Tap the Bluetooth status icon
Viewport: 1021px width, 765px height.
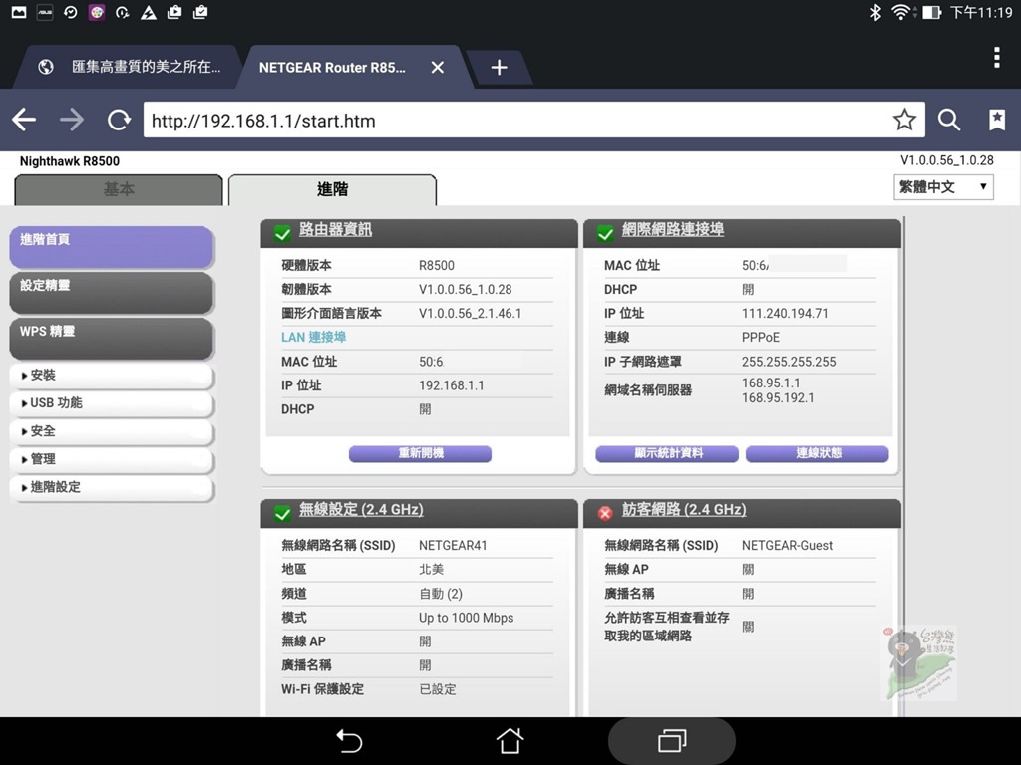point(875,12)
